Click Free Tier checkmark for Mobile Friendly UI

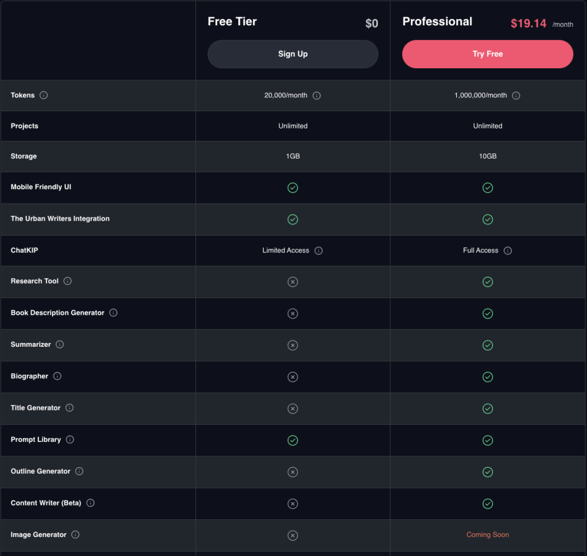(x=293, y=188)
